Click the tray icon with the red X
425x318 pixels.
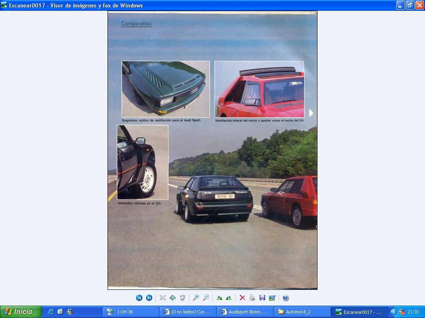pyautogui.click(x=402, y=312)
